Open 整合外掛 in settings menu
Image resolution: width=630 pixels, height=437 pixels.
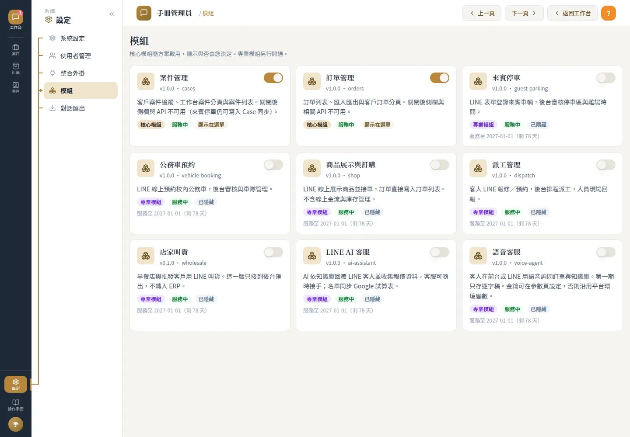[80, 73]
